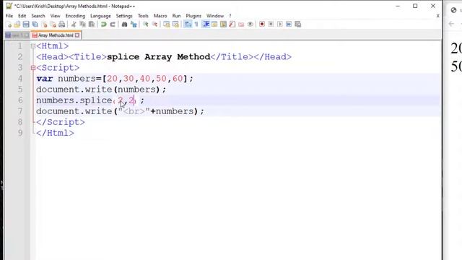Toggle file monitoring eye icon
Image resolution: width=462 pixels, height=260 pixels.
tap(250, 25)
